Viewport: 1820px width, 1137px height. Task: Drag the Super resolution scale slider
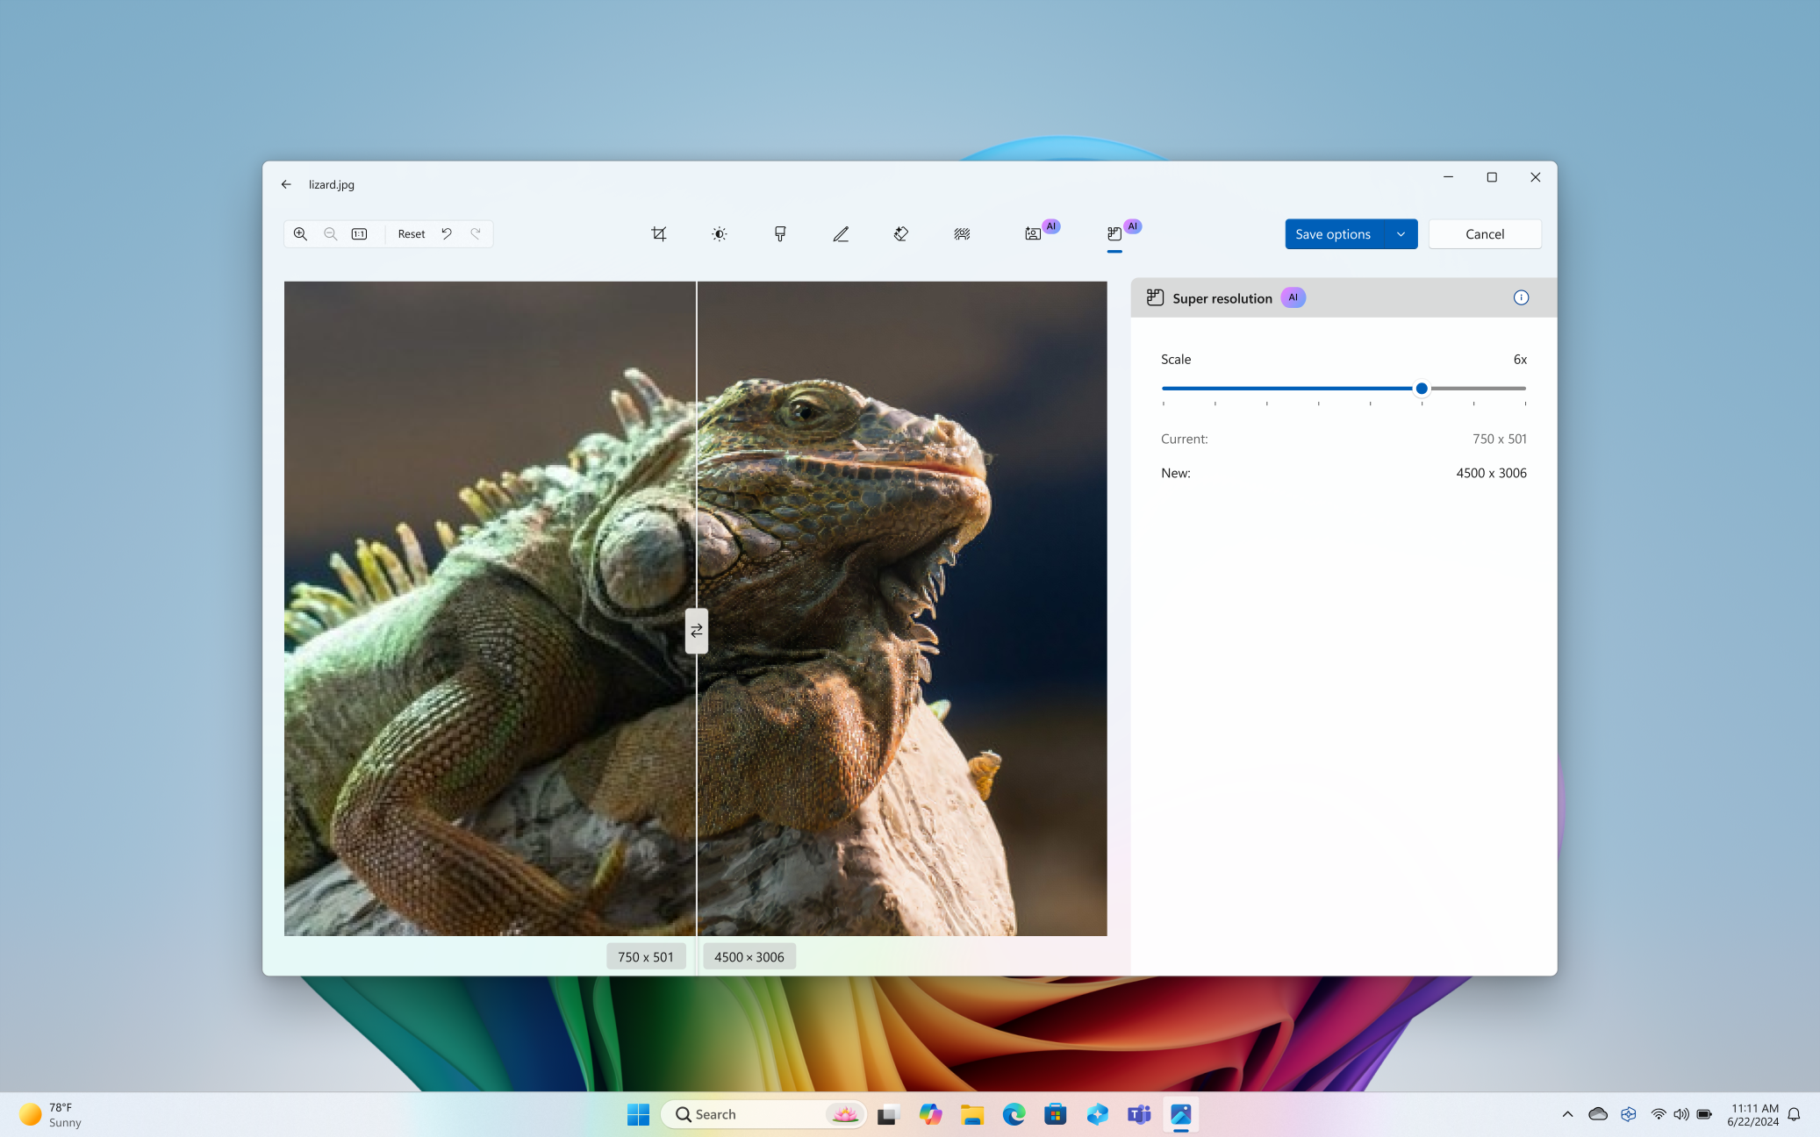pos(1422,388)
